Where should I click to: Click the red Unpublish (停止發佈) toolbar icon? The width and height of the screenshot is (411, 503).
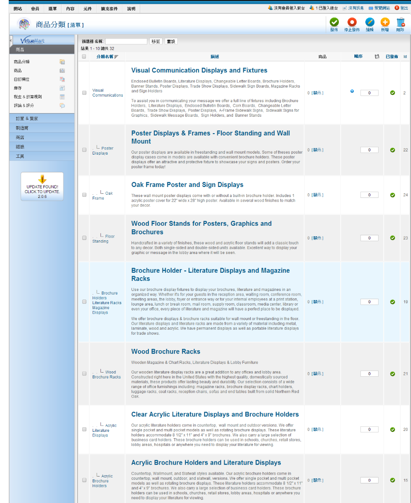click(352, 22)
